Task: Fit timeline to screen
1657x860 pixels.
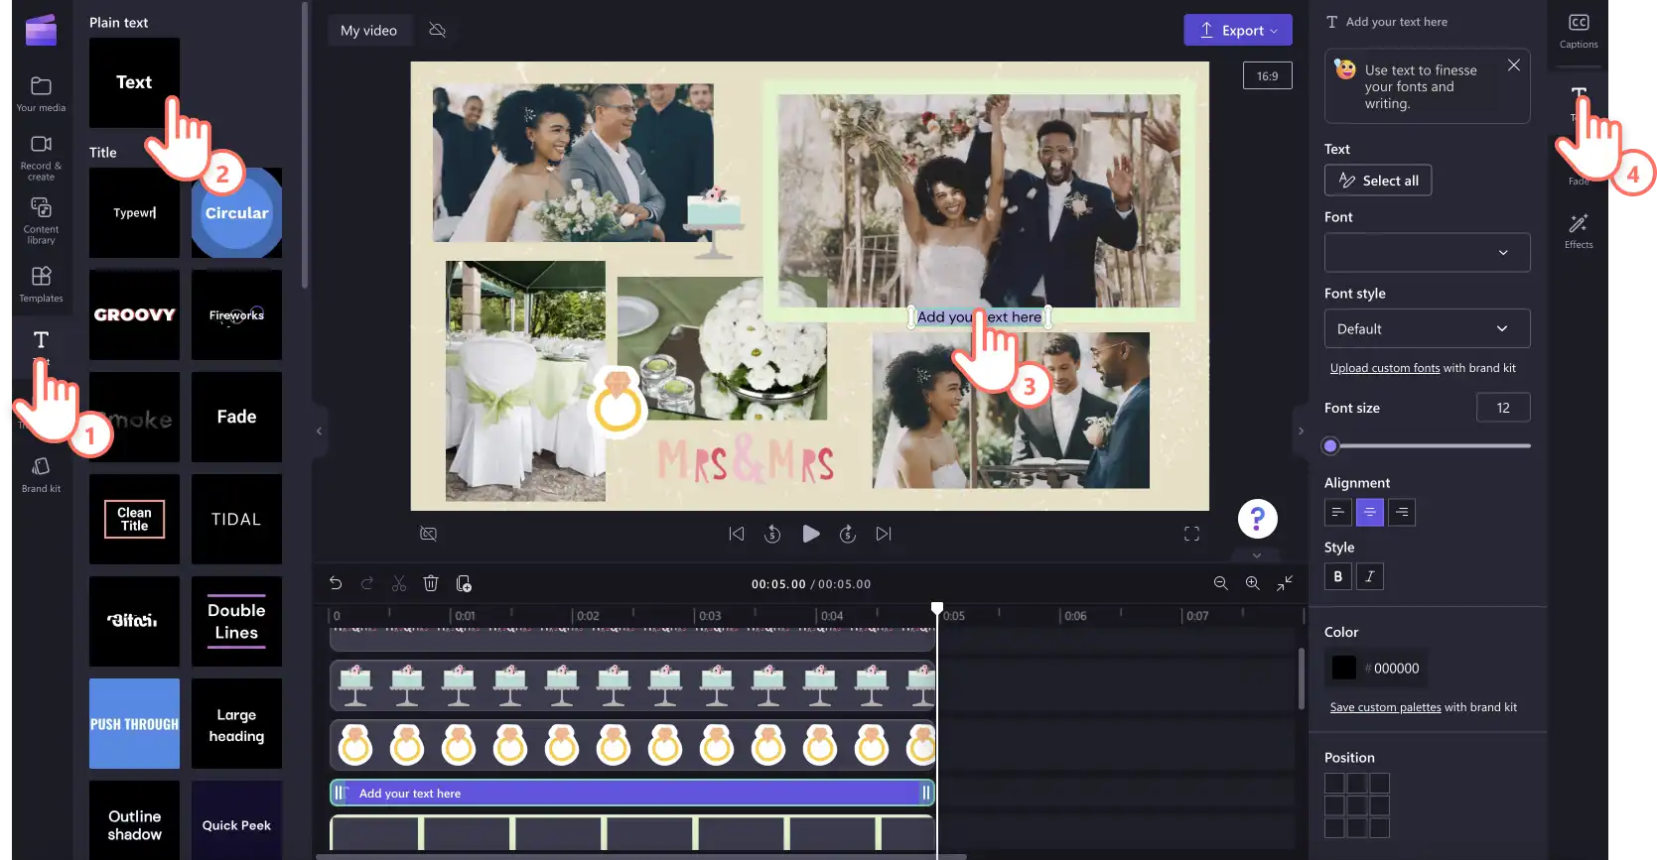Action: click(1285, 583)
